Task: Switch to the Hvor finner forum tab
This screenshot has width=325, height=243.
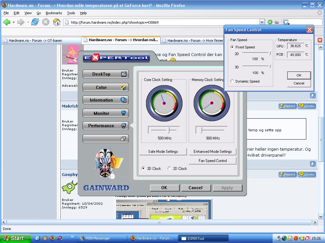Action: coord(192,40)
